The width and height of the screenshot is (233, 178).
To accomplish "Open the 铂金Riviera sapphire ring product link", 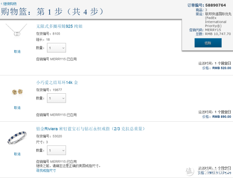I will click(90, 129).
